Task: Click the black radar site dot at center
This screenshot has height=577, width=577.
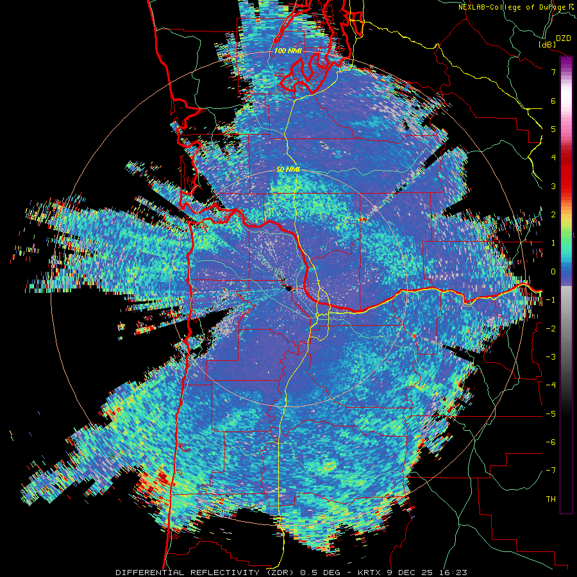Action: (288, 288)
